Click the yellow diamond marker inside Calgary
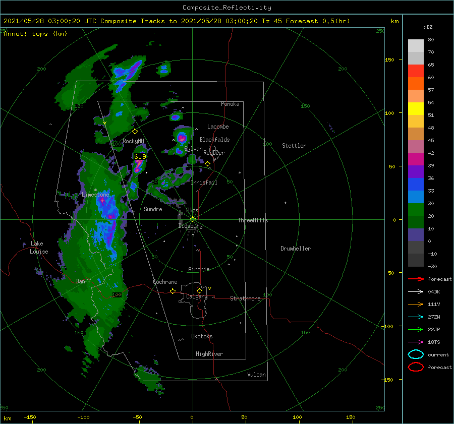454x424 pixels. point(199,290)
